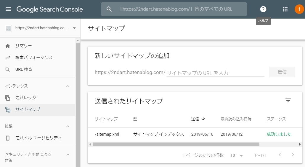Click the phone icon beside モバイル ユーザビリティ

pyautogui.click(x=8, y=138)
